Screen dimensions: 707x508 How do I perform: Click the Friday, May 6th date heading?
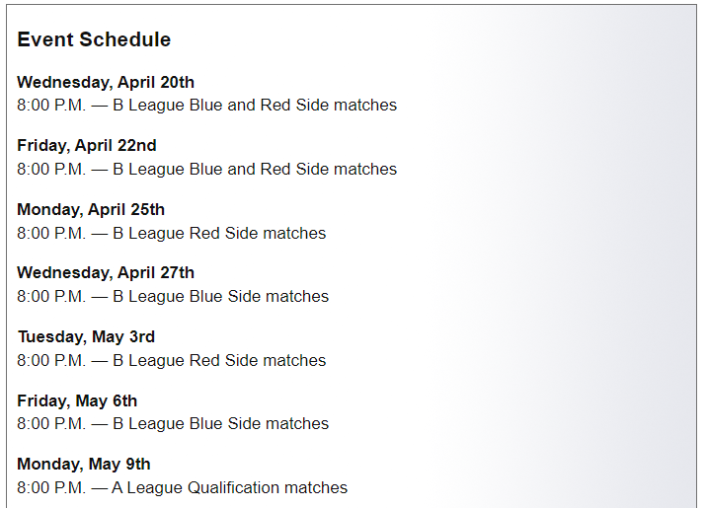pyautogui.click(x=77, y=400)
